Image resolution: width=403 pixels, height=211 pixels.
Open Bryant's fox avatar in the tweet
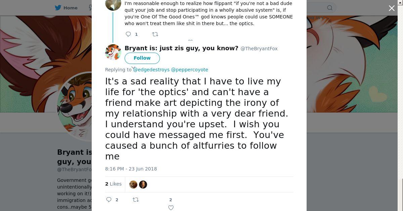(113, 52)
